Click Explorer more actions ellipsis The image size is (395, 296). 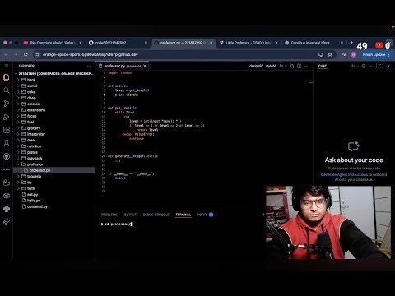[x=89, y=66]
